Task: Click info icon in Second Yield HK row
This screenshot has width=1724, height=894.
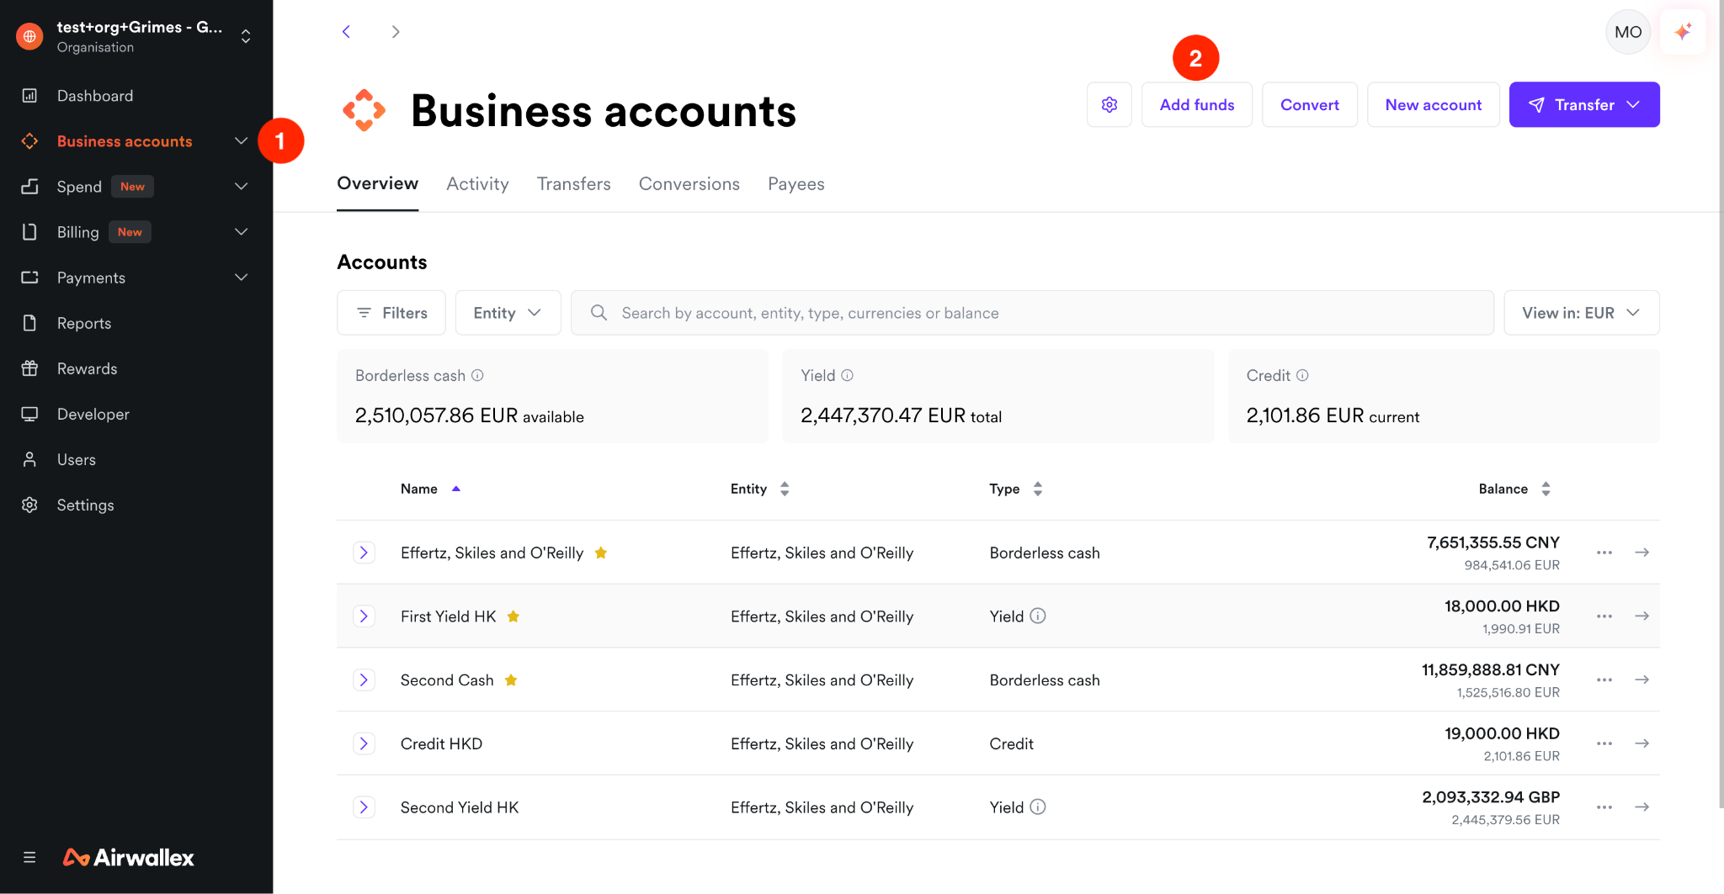Action: click(1038, 807)
